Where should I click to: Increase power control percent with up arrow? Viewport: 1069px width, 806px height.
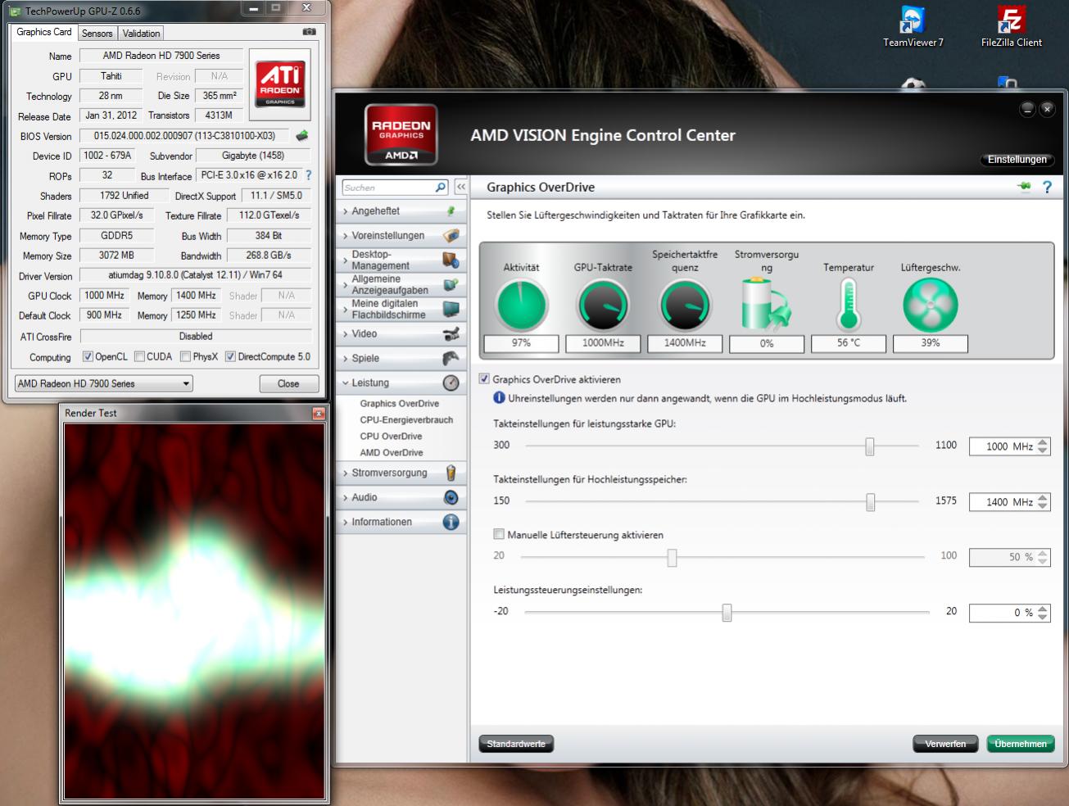coord(1042,609)
